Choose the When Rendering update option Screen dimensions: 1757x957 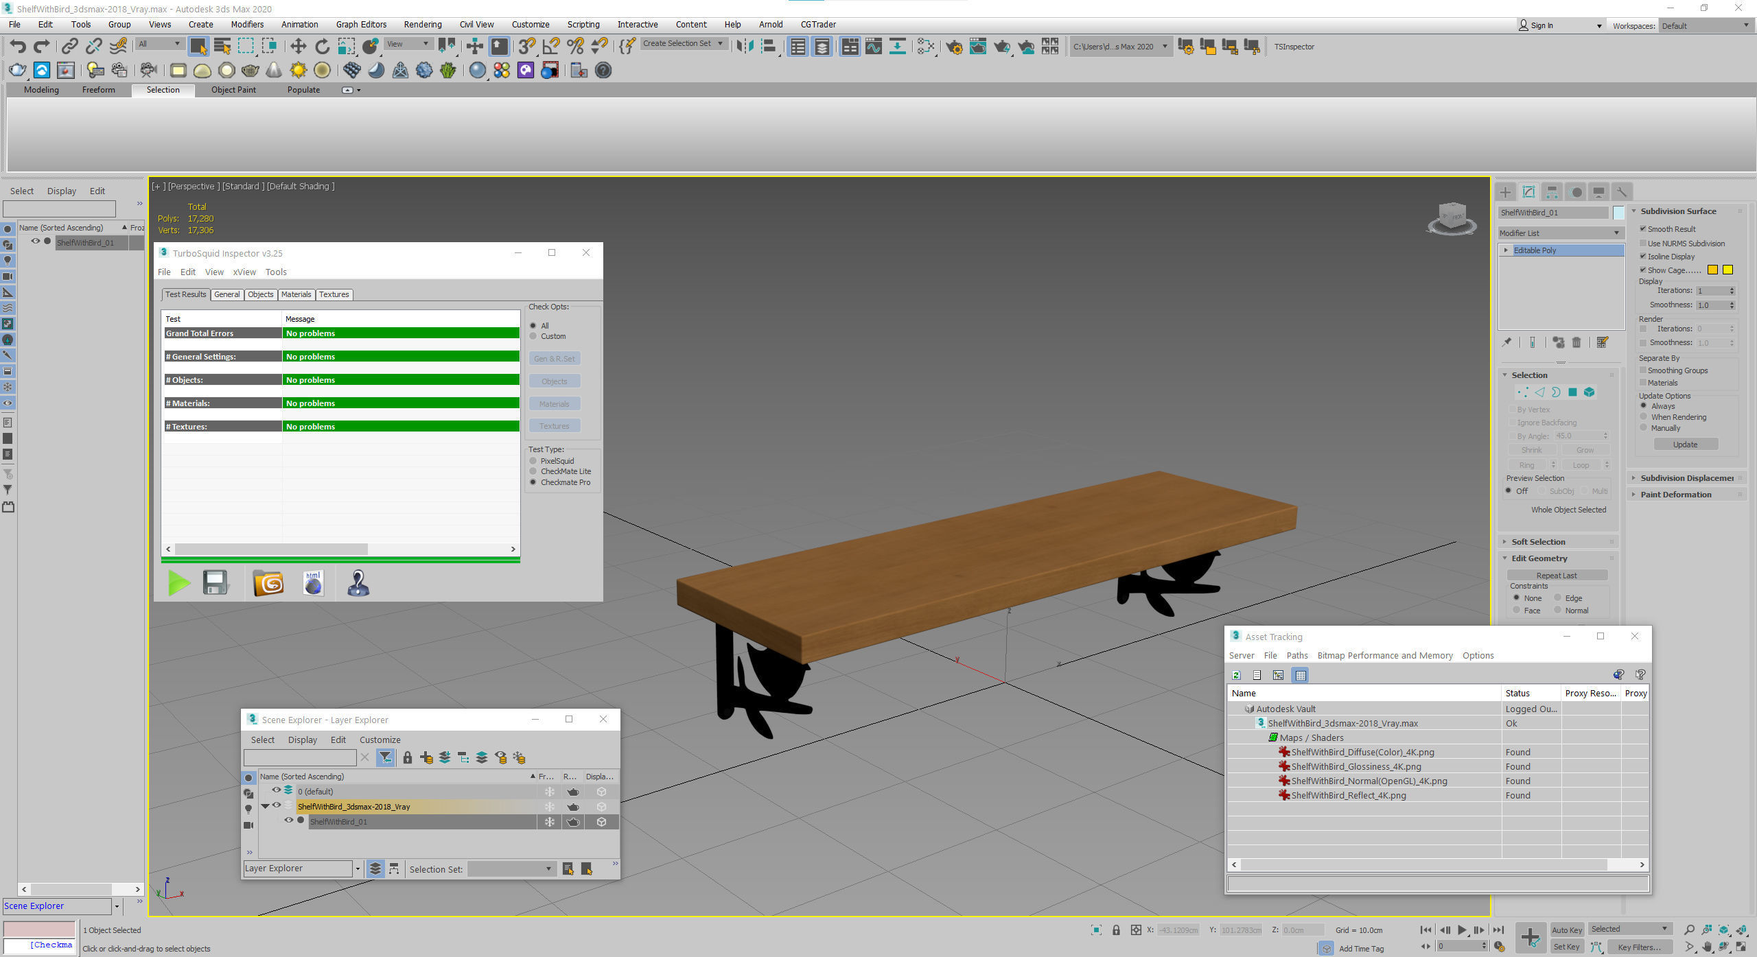pyautogui.click(x=1644, y=416)
